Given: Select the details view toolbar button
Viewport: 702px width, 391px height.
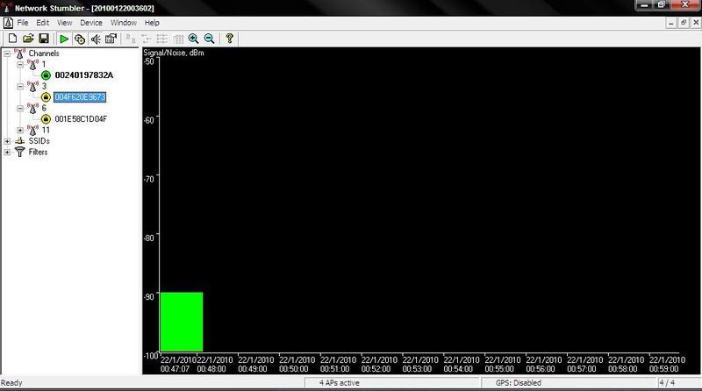Looking at the screenshot, I should click(178, 39).
